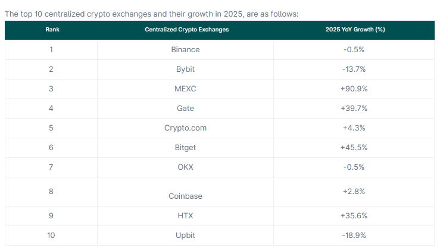Click the Upbit exchange name
The height and width of the screenshot is (251, 440).
click(185, 236)
